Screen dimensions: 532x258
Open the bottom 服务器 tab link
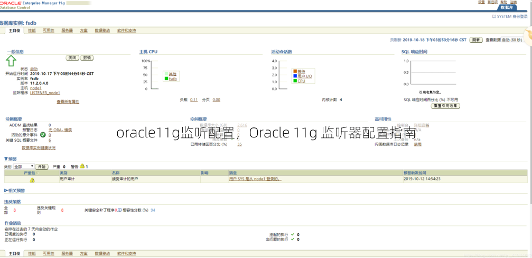click(x=67, y=253)
